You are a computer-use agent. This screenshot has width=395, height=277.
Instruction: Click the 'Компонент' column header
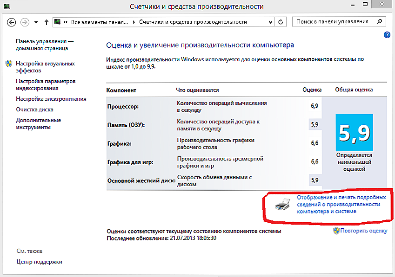[121, 90]
